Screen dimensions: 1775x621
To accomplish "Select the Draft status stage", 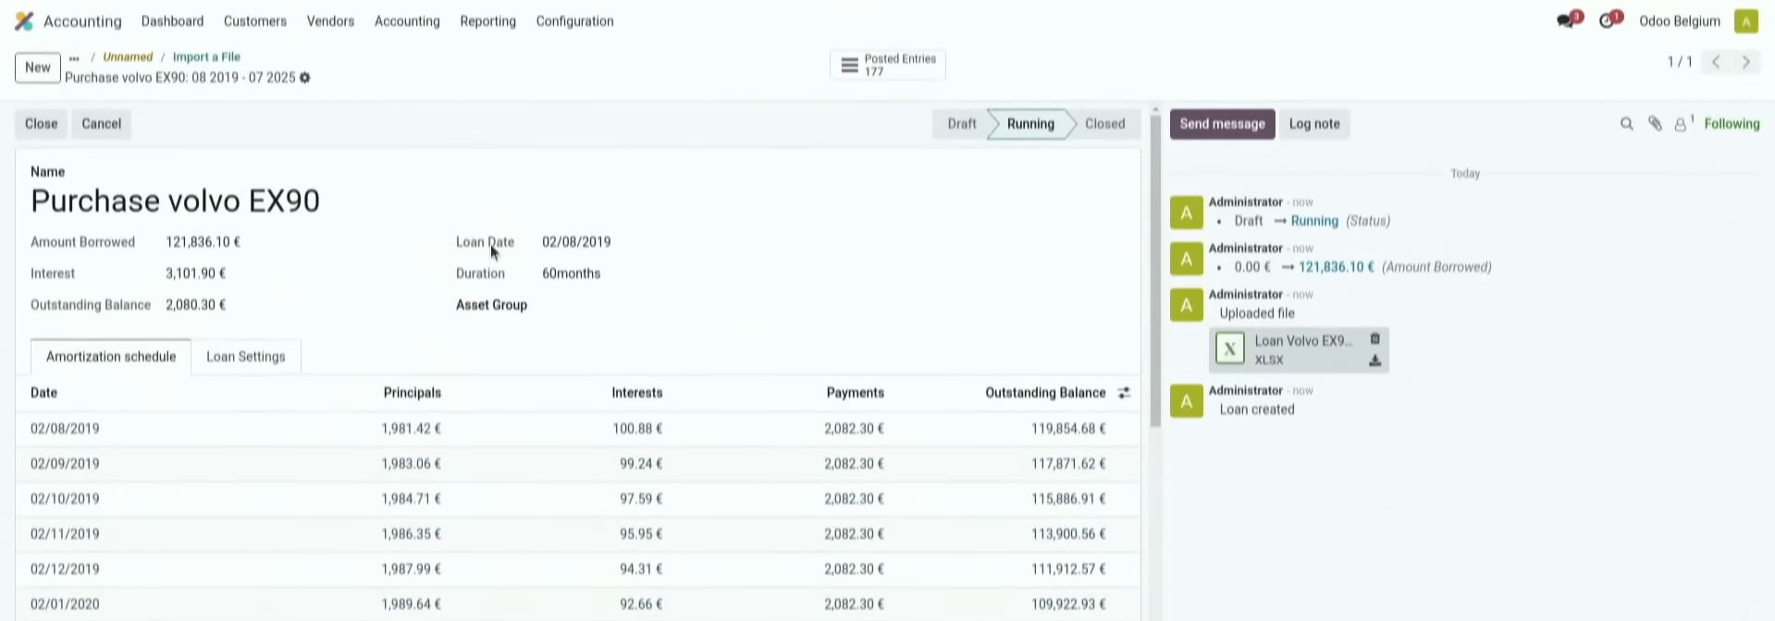I will coord(961,124).
